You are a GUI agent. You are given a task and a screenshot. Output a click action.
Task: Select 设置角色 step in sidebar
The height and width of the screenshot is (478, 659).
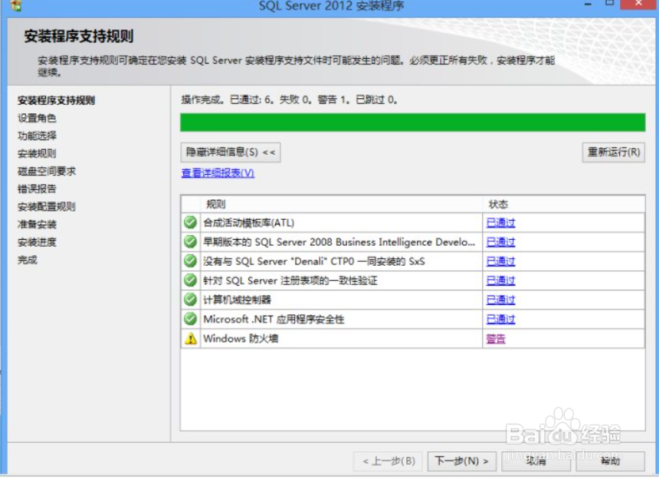click(x=37, y=118)
